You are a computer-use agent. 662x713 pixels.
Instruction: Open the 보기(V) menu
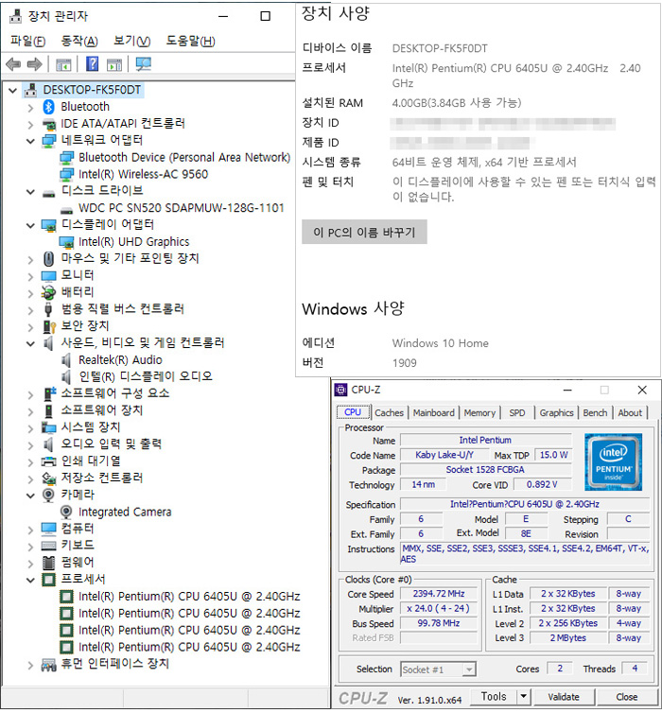[131, 42]
